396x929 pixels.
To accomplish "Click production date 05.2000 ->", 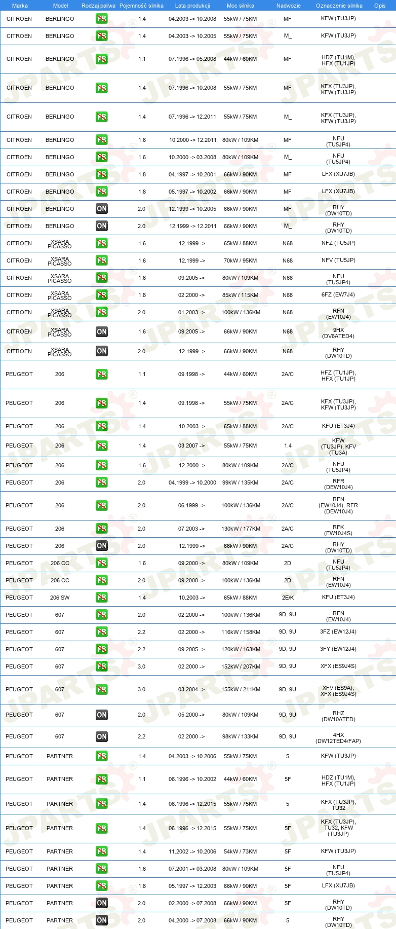I will point(191,715).
